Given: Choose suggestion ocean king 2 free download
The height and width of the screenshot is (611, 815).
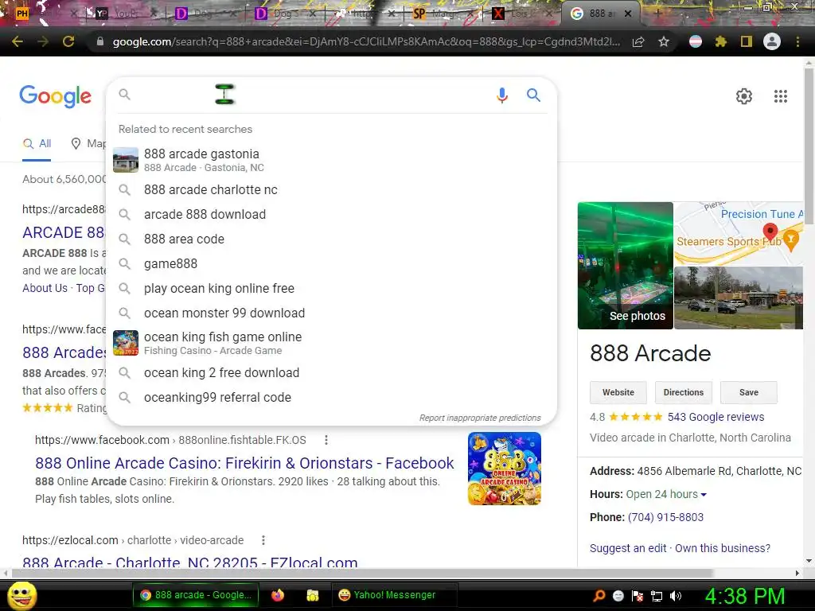Looking at the screenshot, I should pyautogui.click(x=331, y=372).
